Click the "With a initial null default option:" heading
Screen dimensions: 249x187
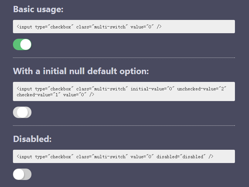pyautogui.click(x=81, y=71)
